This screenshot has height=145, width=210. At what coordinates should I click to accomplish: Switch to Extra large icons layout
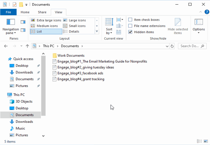coord(46,20)
